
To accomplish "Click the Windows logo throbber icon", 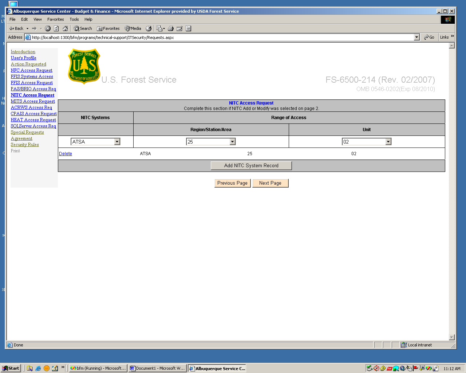I will point(448,20).
